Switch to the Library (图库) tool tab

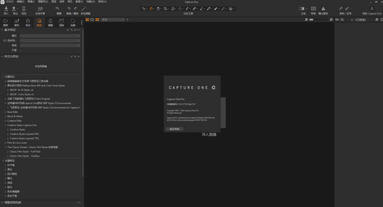pos(5,22)
